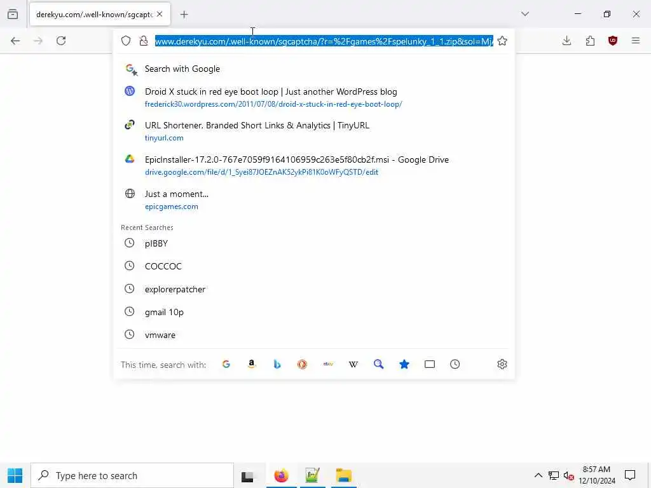
Task: Go back one page
Action: click(15, 41)
